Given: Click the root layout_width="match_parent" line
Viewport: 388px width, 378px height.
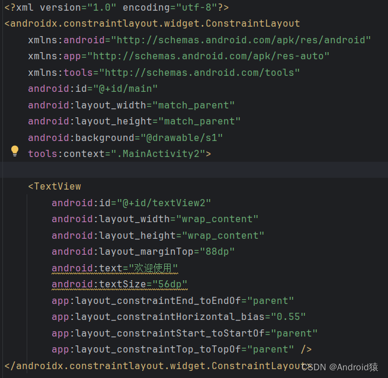Looking at the screenshot, I should point(131,105).
